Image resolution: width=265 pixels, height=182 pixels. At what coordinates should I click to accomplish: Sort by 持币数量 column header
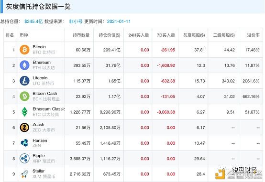(81, 35)
